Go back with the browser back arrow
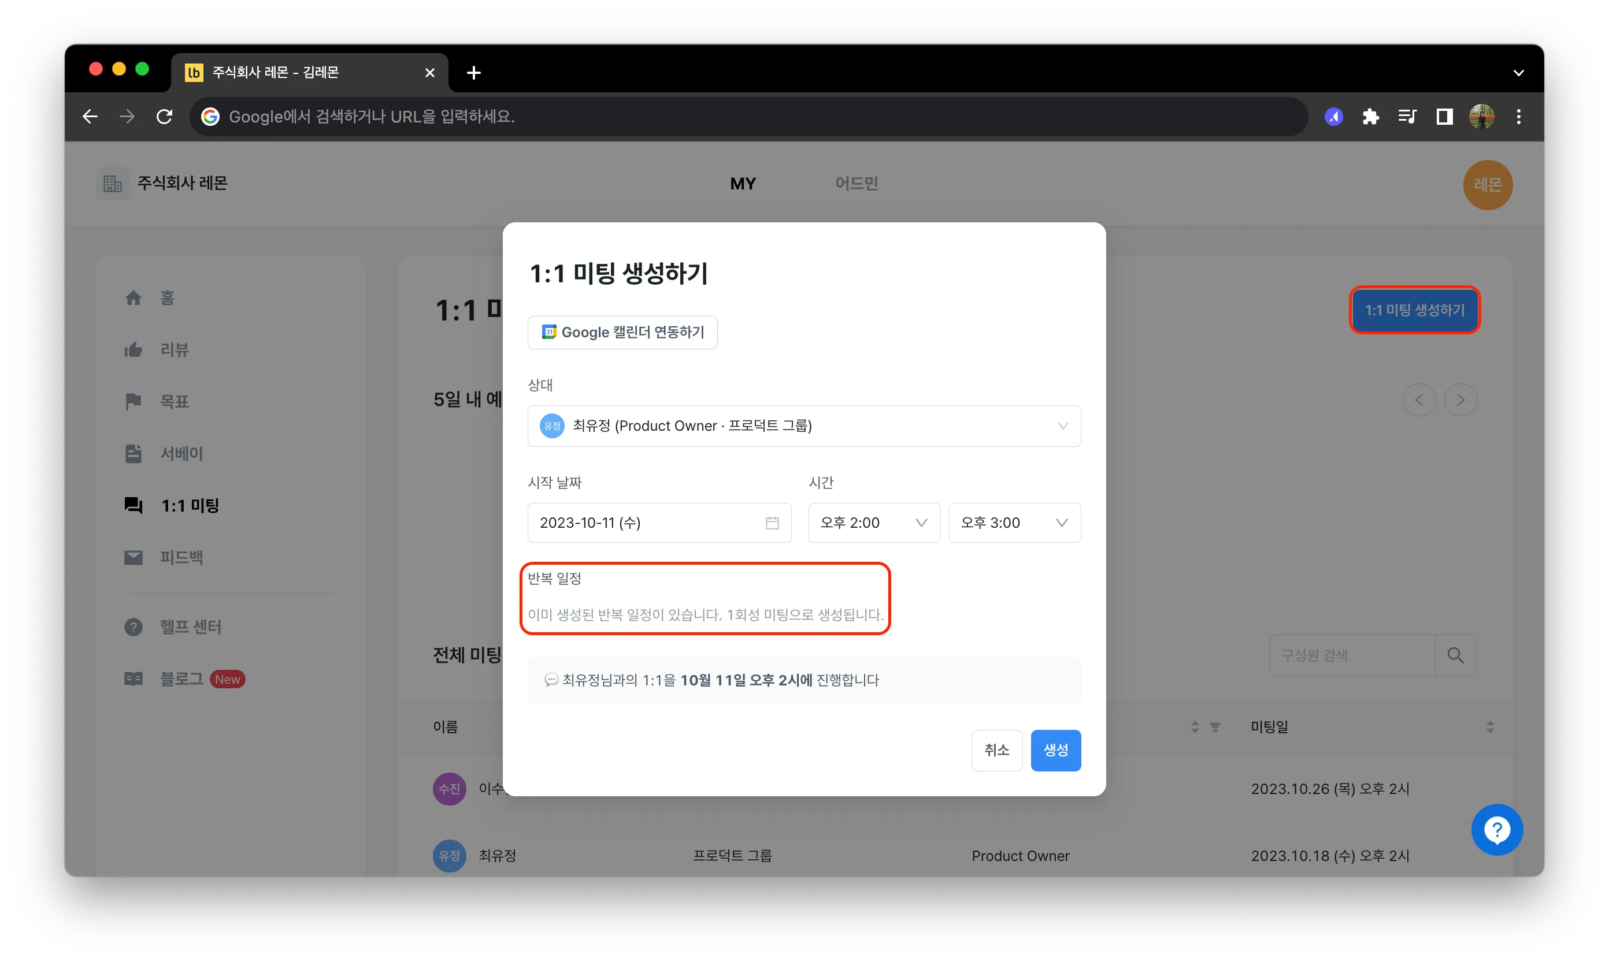Image resolution: width=1609 pixels, height=962 pixels. pos(90,117)
